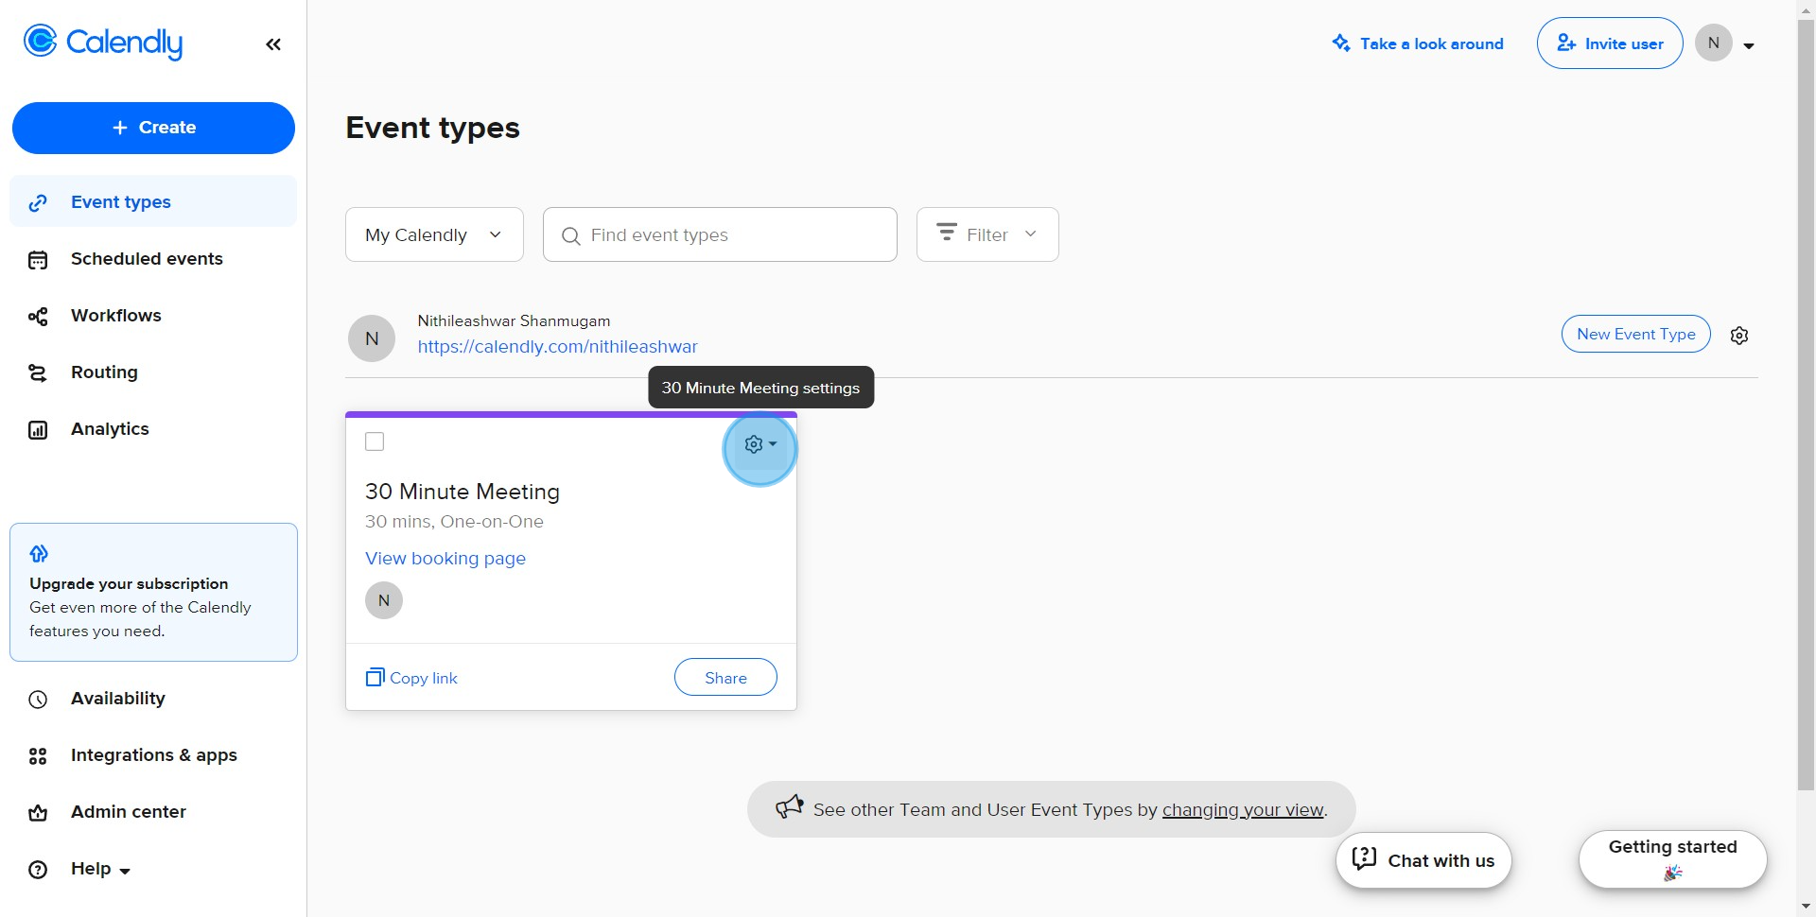Click the Share button
Image resolution: width=1816 pixels, height=917 pixels.
pos(725,678)
